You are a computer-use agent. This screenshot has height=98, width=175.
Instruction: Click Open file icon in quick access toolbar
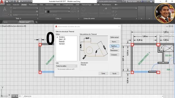[10, 1]
